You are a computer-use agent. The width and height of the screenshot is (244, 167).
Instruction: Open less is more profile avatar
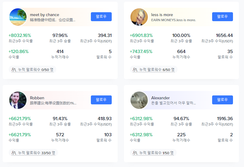coord(139,17)
